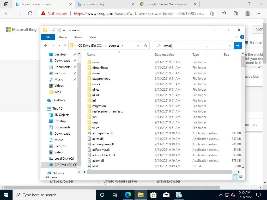267x200 pixels.
Task: Refresh the sources folder view
Action: pyautogui.click(x=145, y=46)
